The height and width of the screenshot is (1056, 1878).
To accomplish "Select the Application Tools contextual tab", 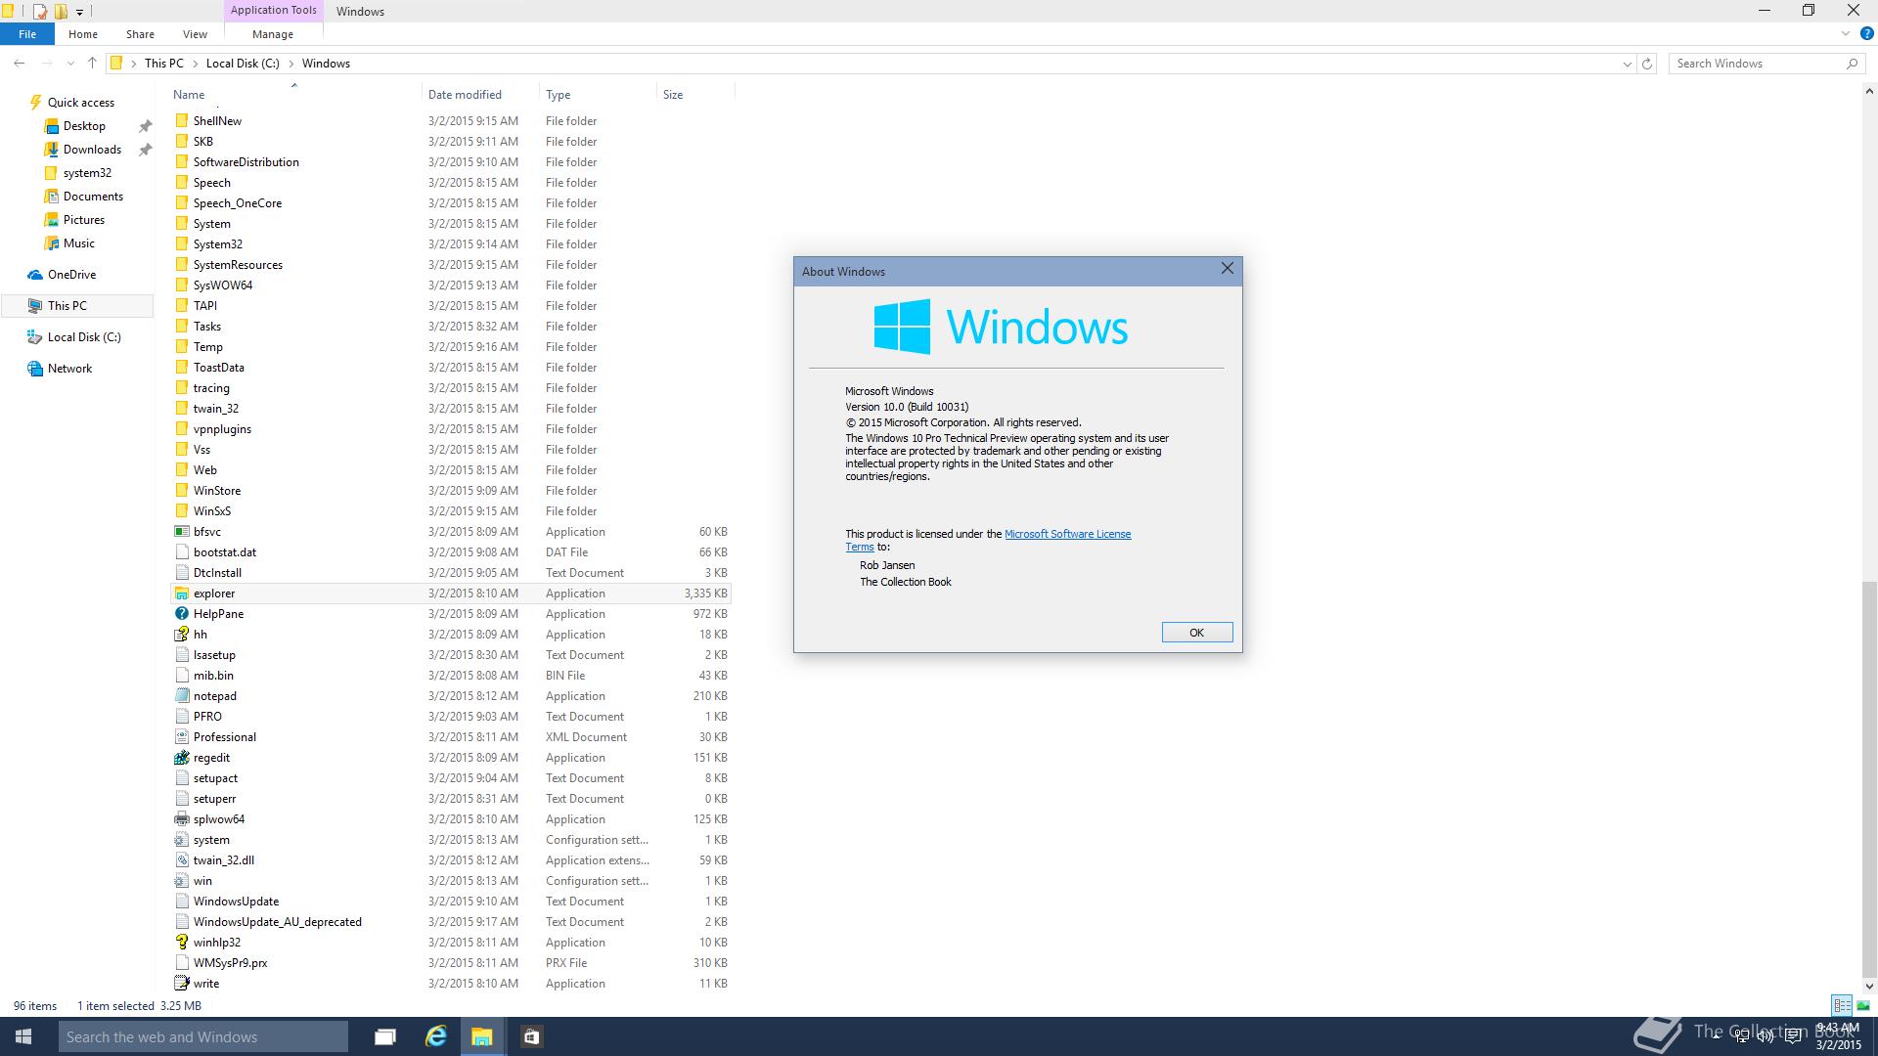I will point(273,10).
